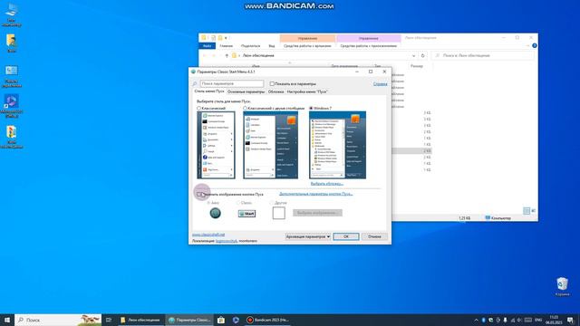Switch to the 'Основные параметры' tab
580x326 pixels.
coord(246,91)
